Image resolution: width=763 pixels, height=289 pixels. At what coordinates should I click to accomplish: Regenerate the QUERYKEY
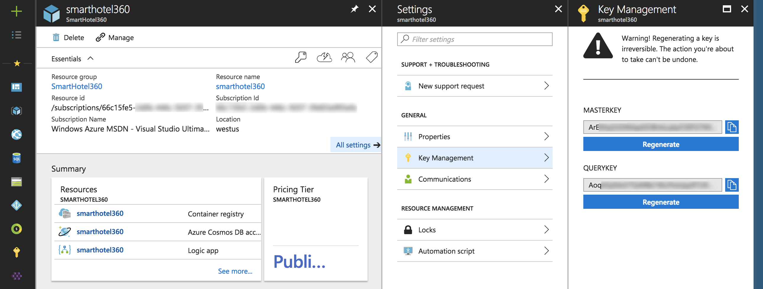tap(661, 202)
